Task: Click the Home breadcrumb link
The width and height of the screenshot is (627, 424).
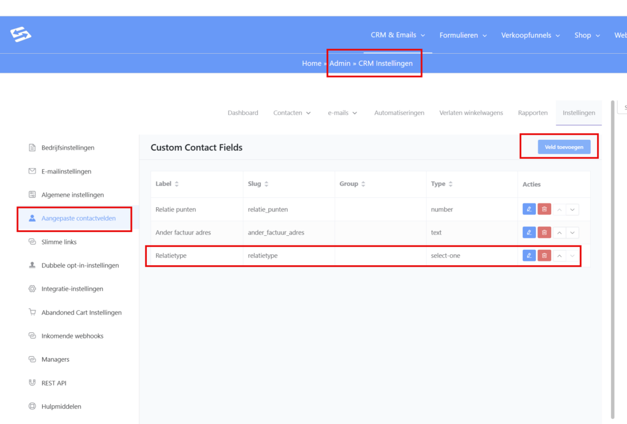Action: coord(311,64)
